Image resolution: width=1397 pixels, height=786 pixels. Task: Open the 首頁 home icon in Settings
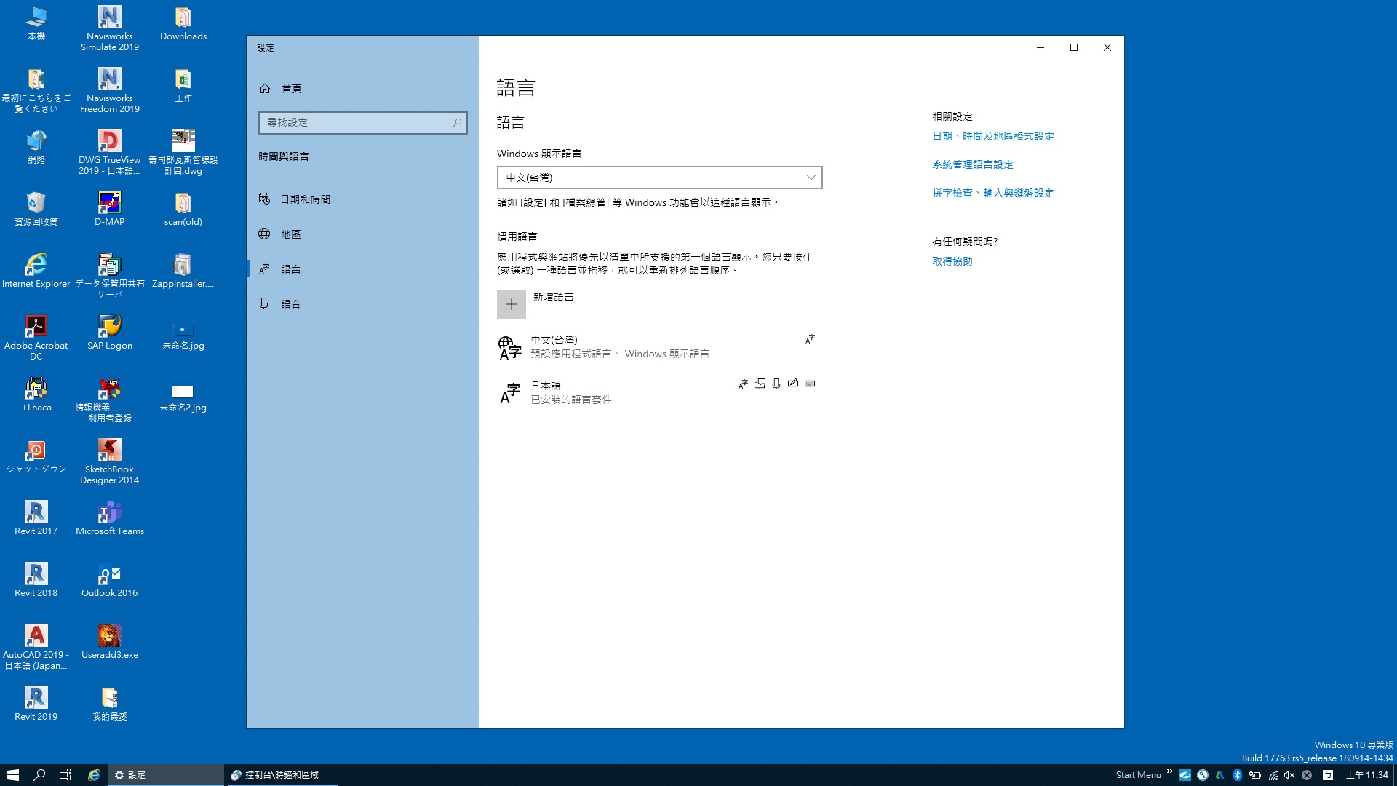click(x=265, y=89)
